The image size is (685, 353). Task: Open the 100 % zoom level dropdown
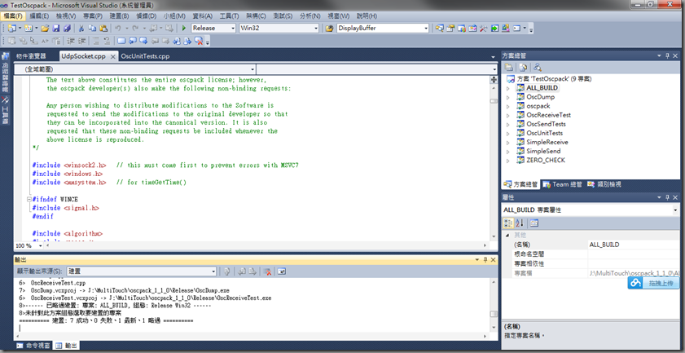pyautogui.click(x=41, y=246)
